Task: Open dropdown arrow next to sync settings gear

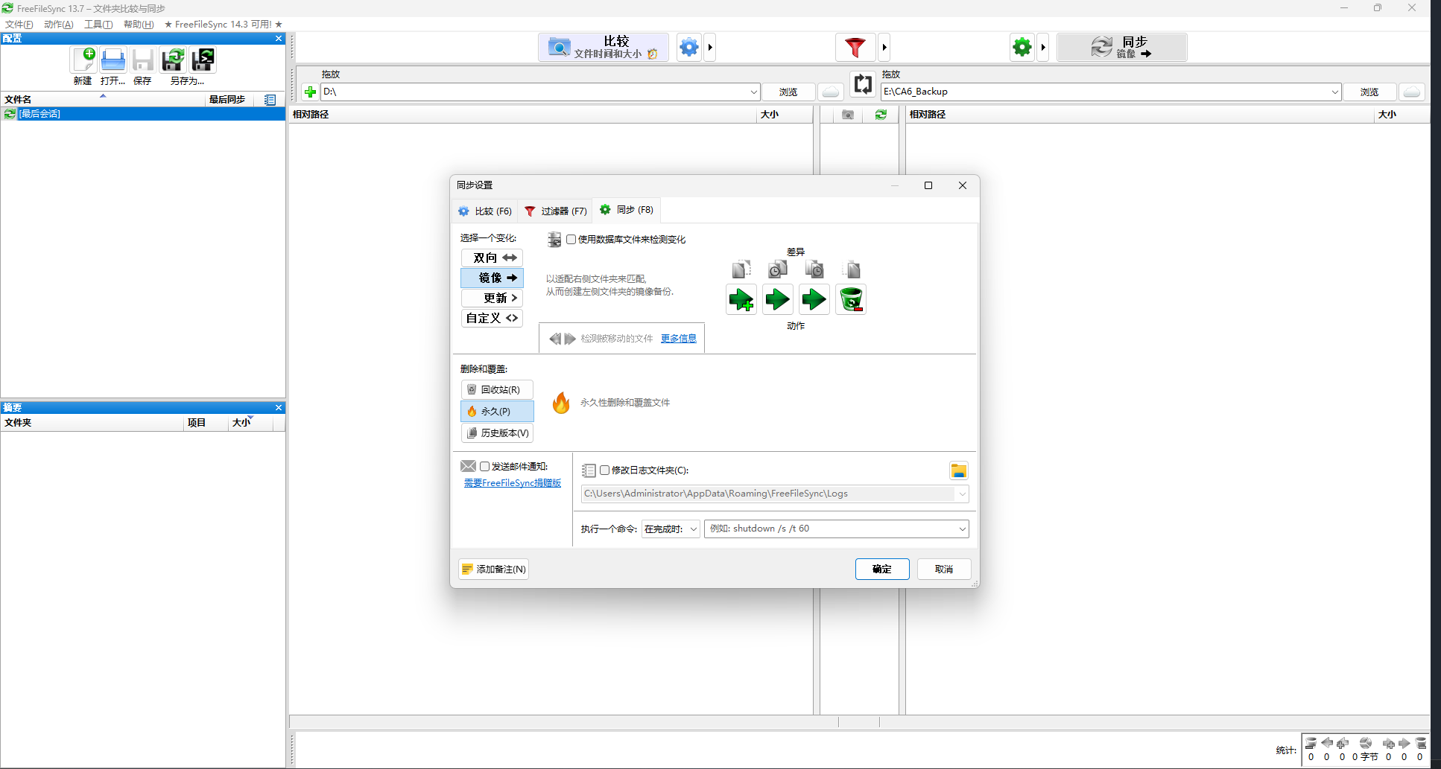Action: [1043, 48]
